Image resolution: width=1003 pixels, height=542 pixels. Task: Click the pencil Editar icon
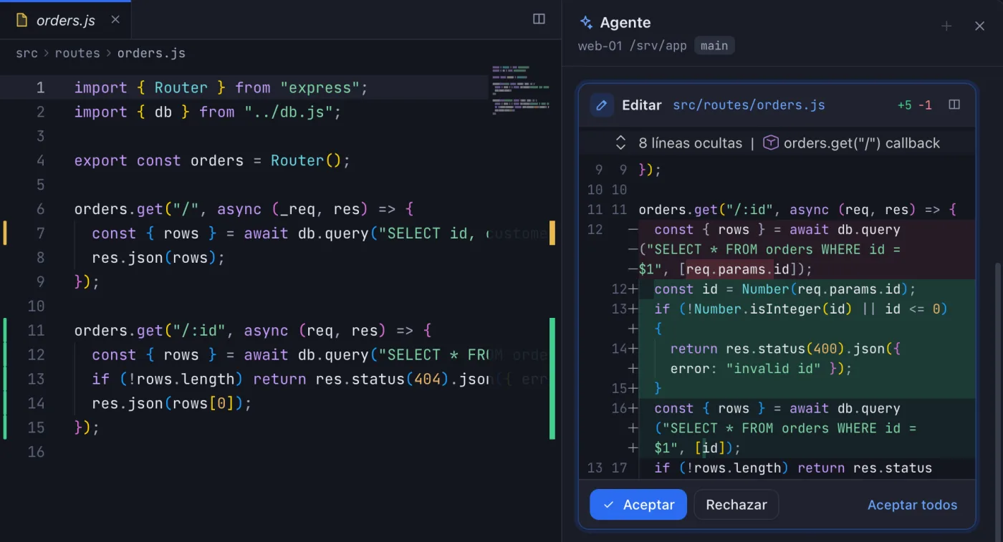[x=602, y=105]
